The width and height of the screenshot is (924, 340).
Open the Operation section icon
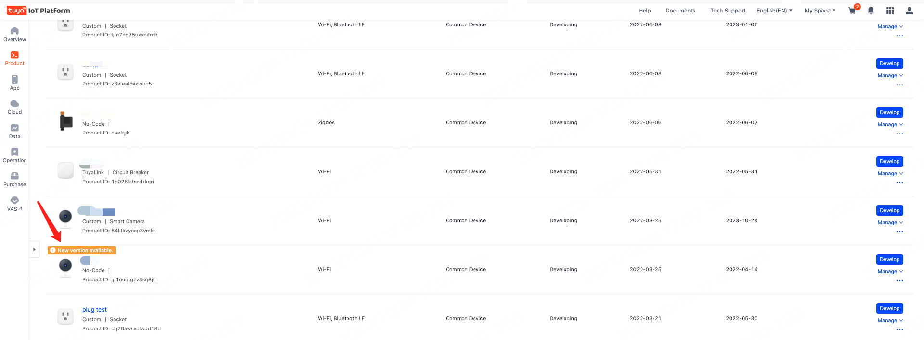tap(14, 152)
